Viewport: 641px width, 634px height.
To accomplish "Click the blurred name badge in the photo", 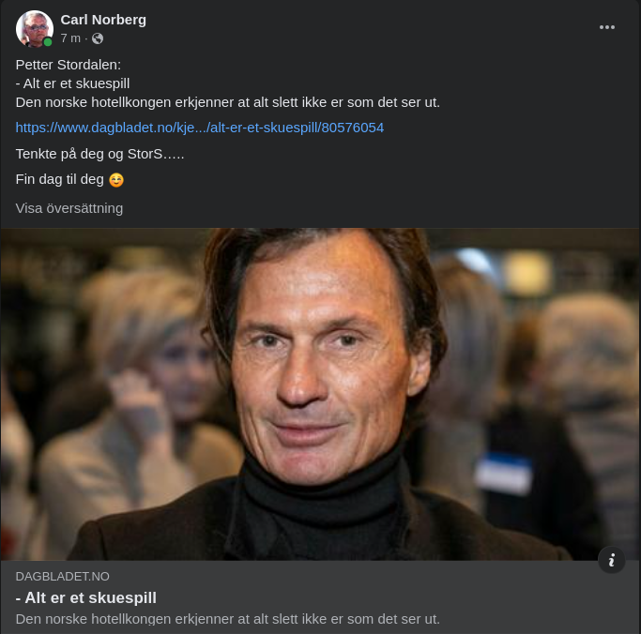I will point(503,474).
